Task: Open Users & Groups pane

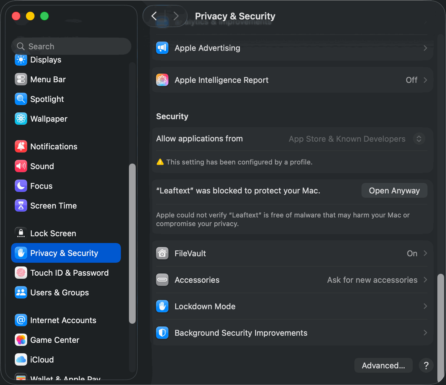Action: tap(66, 293)
